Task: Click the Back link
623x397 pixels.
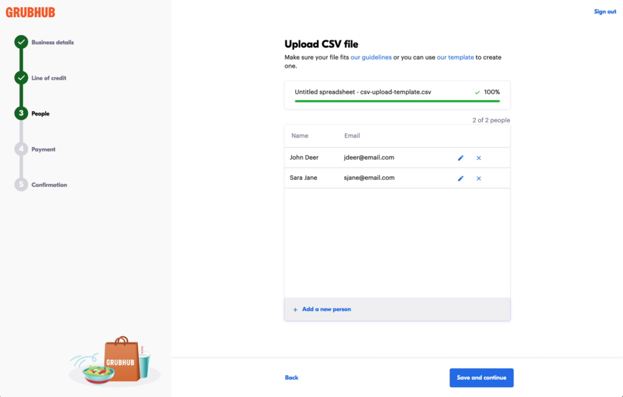Action: 291,378
